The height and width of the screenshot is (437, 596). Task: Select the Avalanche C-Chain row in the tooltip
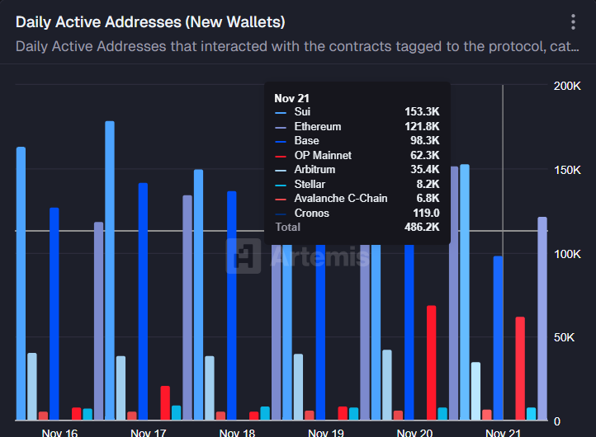[357, 198]
